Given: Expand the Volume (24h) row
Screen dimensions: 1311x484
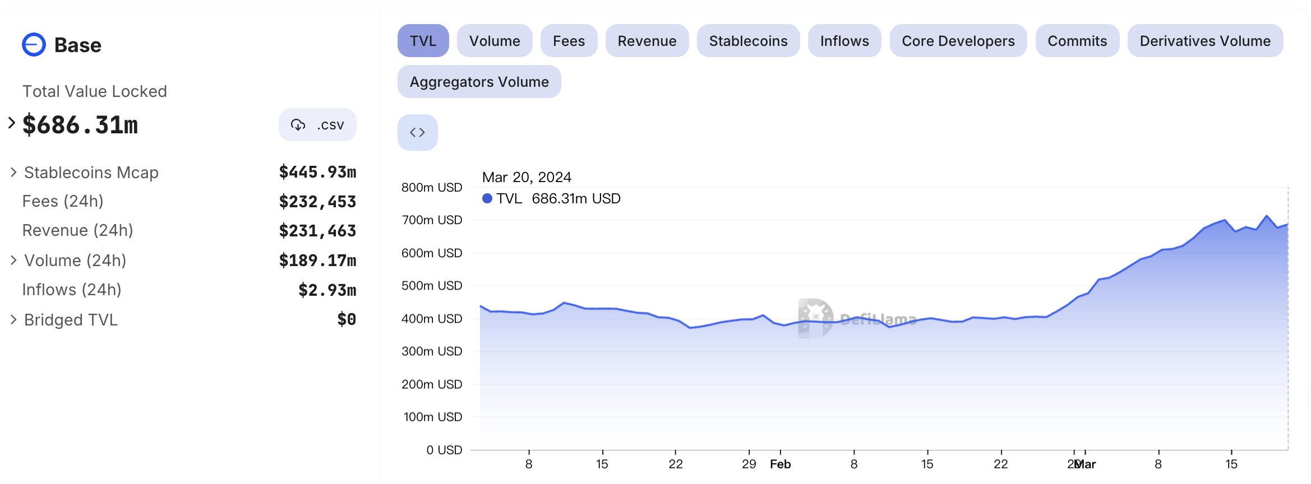Looking at the screenshot, I should point(13,260).
